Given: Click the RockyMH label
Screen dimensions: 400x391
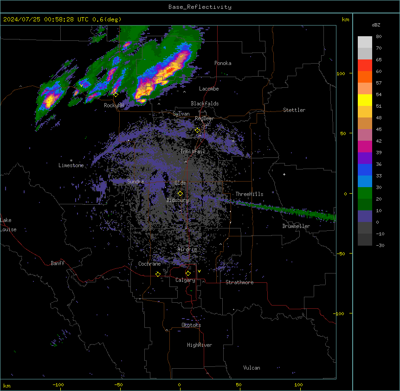Looking at the screenshot, I should [114, 105].
